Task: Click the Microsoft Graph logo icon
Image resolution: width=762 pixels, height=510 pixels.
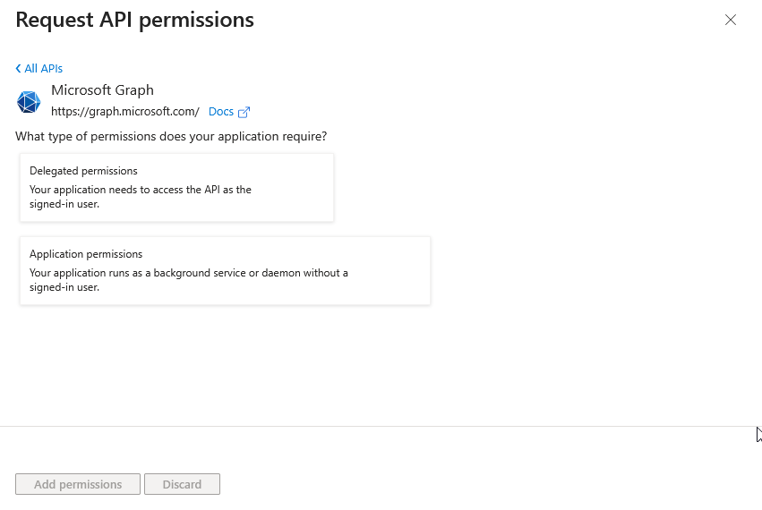Action: click(x=29, y=102)
